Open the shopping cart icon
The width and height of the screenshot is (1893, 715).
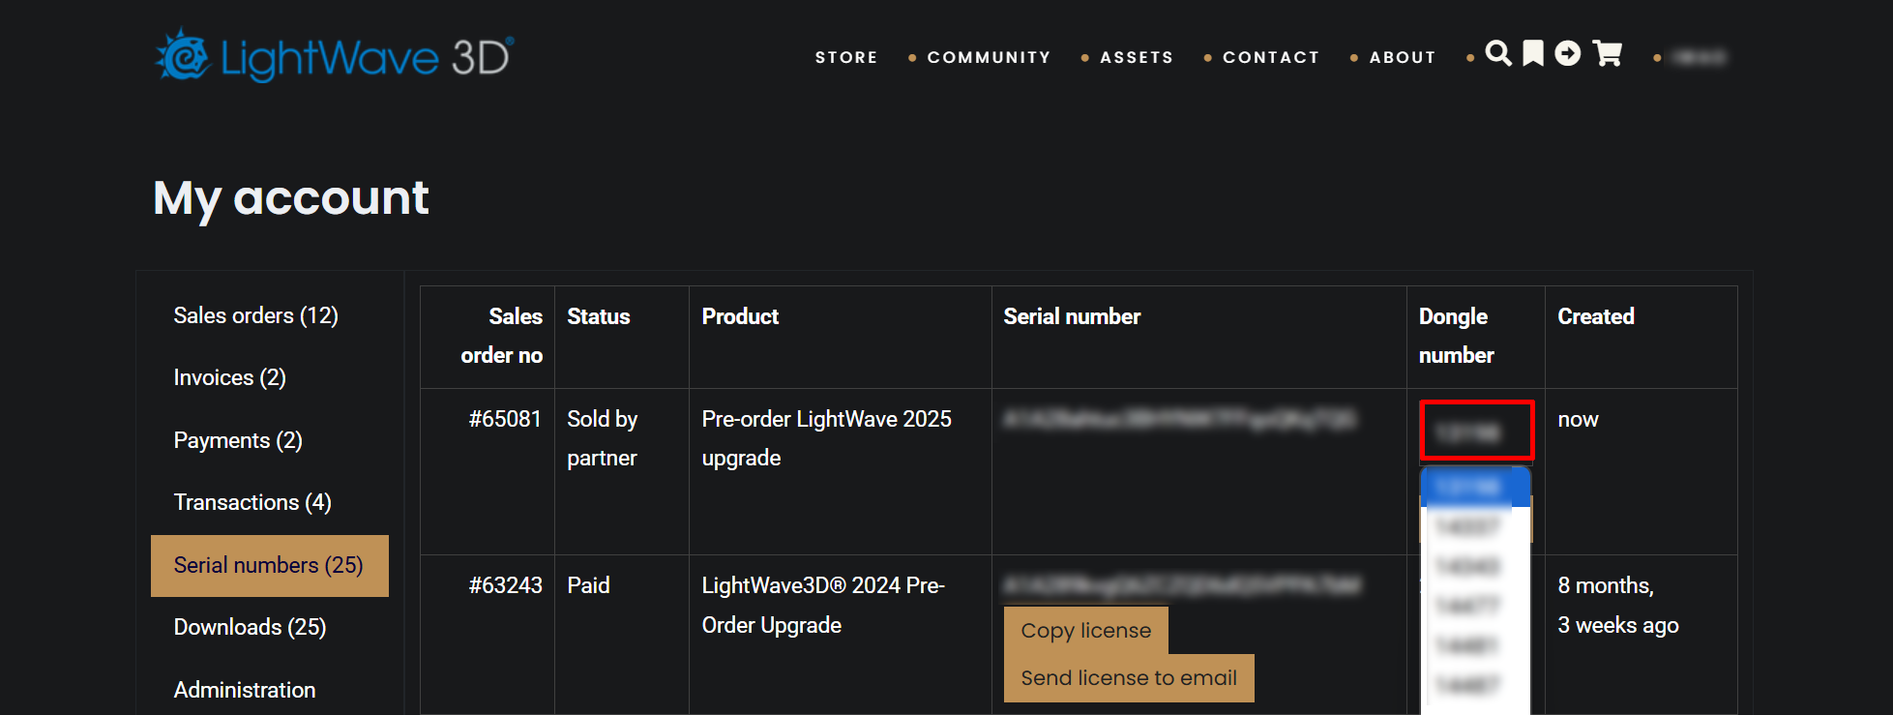pos(1608,53)
